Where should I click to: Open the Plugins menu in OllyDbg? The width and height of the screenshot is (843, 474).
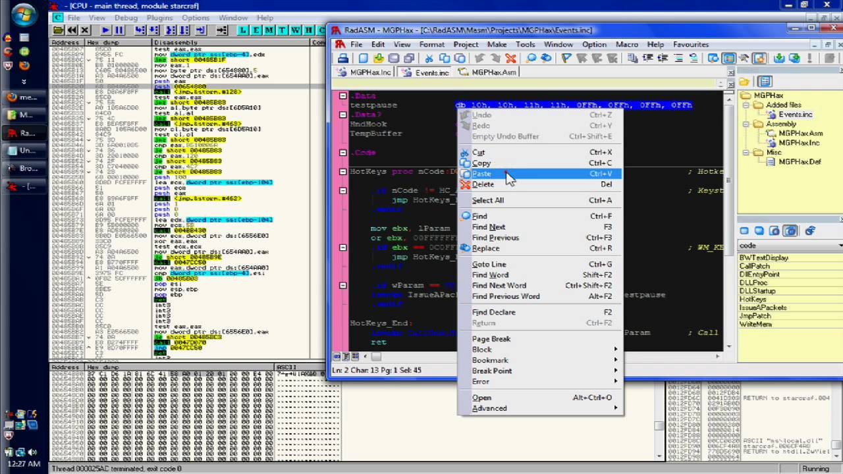[159, 18]
